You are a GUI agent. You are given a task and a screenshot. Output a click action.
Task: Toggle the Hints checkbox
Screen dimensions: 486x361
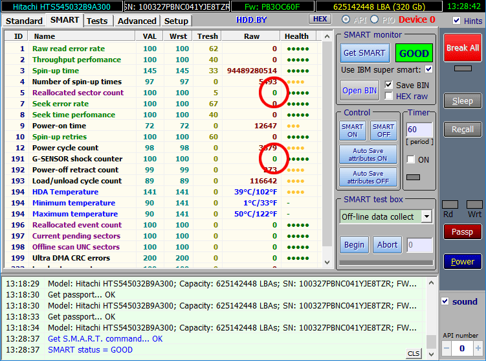coord(456,21)
